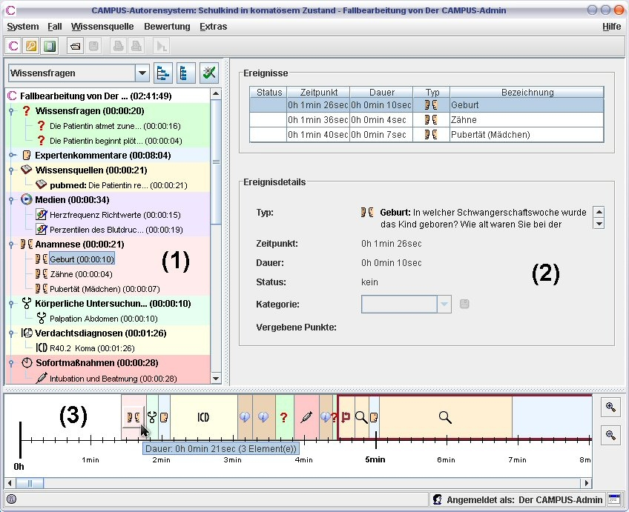Viewport: 629px width, 512px height.
Task: Select 'R40.2 Koma' in the tree
Action: click(x=92, y=348)
